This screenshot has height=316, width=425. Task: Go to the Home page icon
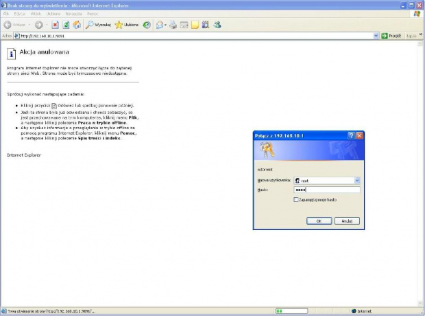[77, 25]
